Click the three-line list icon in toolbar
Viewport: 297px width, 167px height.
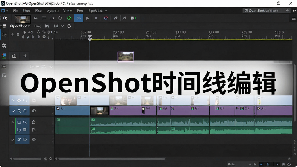[44, 18]
